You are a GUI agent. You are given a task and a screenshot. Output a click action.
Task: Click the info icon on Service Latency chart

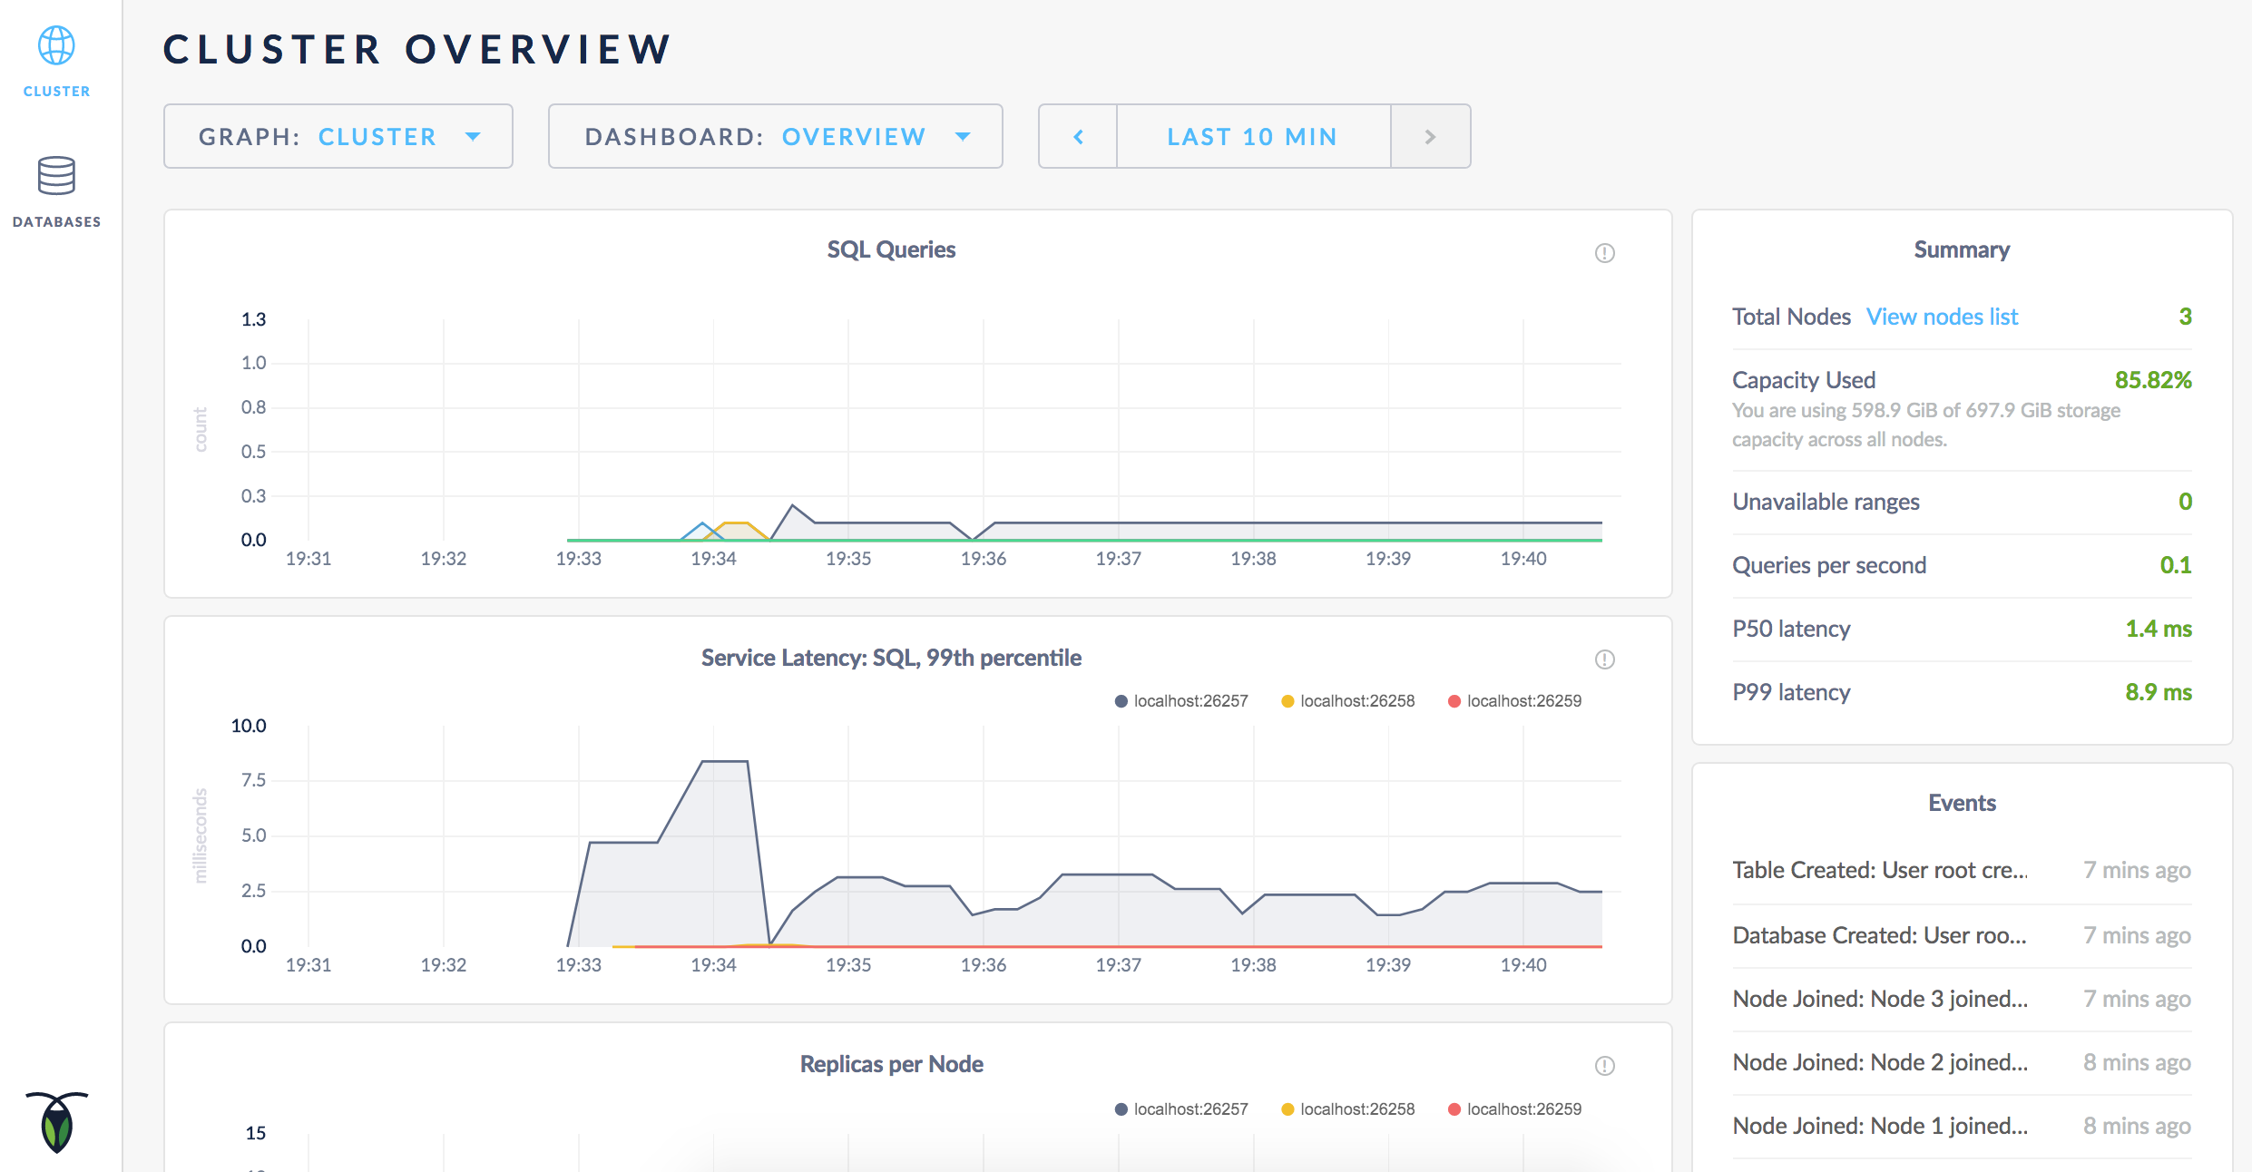(1604, 660)
